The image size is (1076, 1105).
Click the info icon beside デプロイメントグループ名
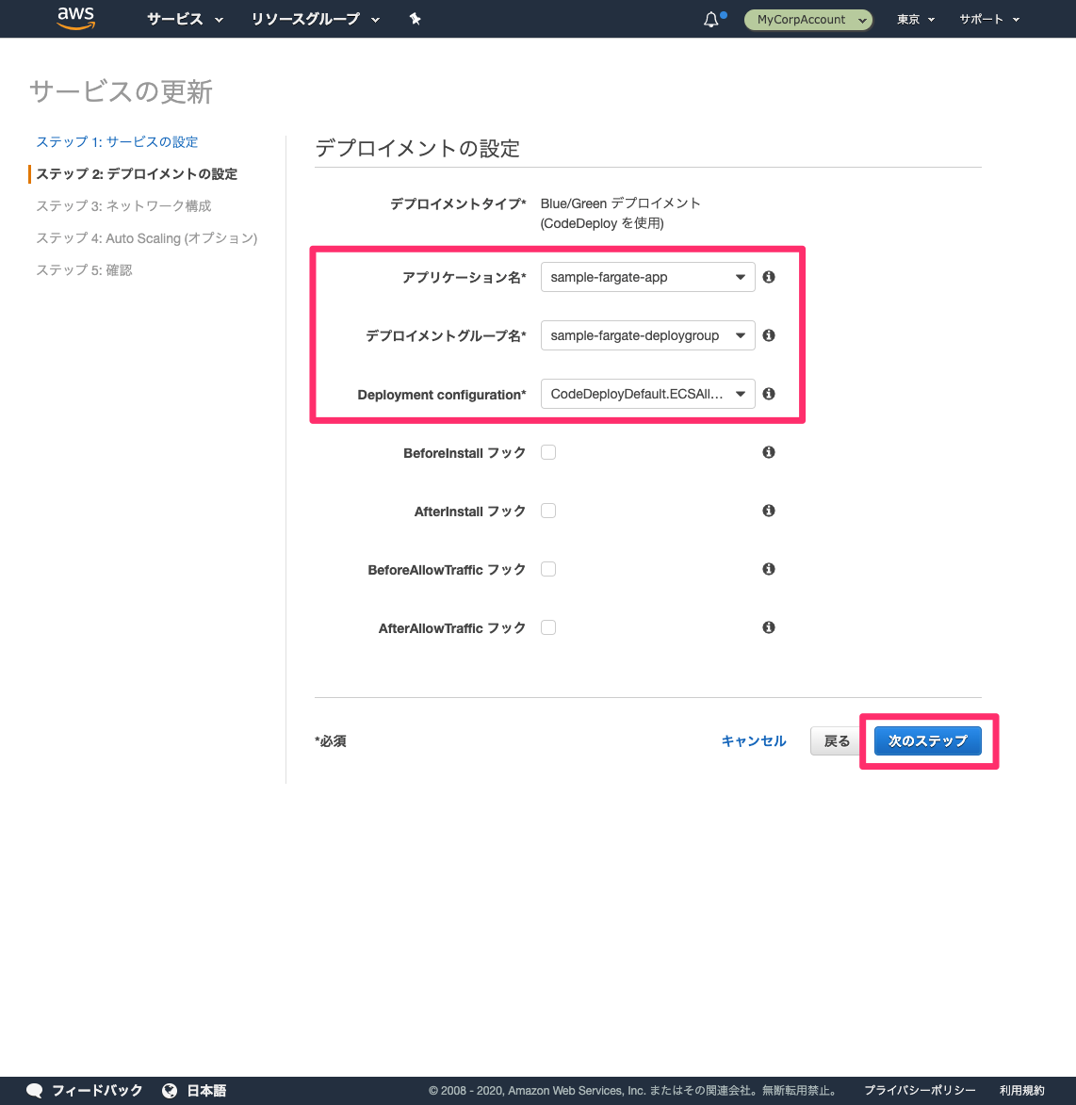pos(768,334)
